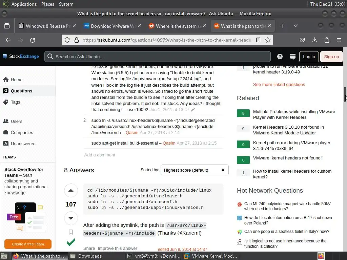
Task: Click the show desktop icon in taskbar
Action: (x=4, y=256)
